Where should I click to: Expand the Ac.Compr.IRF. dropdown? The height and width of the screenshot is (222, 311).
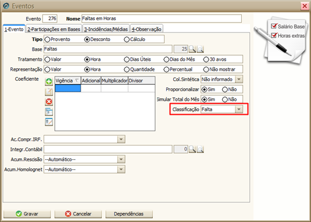coord(121,139)
